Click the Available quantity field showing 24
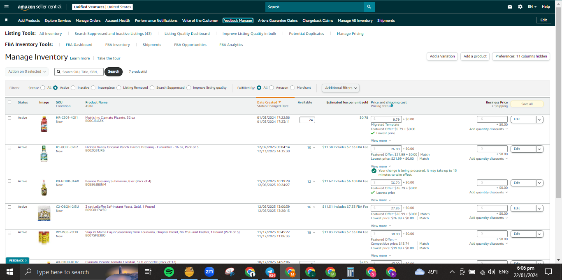Screen dimensions: 562x280 pos(307,120)
